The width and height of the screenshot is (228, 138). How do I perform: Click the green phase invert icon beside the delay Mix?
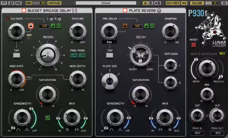tap(48, 118)
